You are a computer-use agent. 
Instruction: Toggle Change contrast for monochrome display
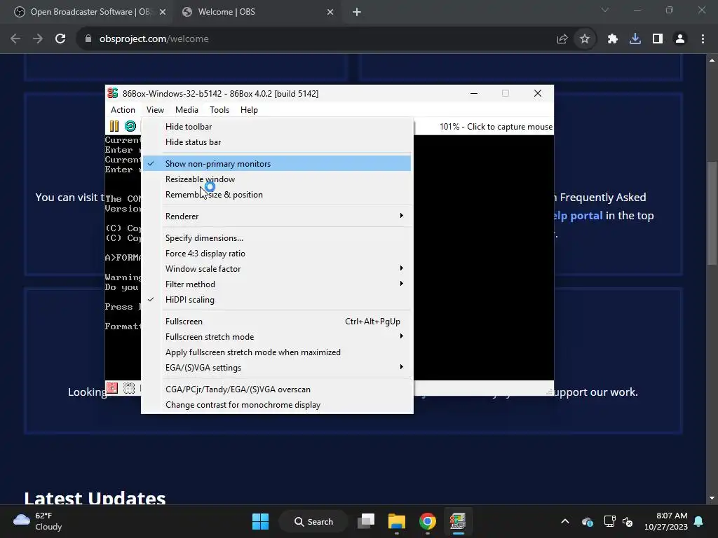tap(277, 405)
